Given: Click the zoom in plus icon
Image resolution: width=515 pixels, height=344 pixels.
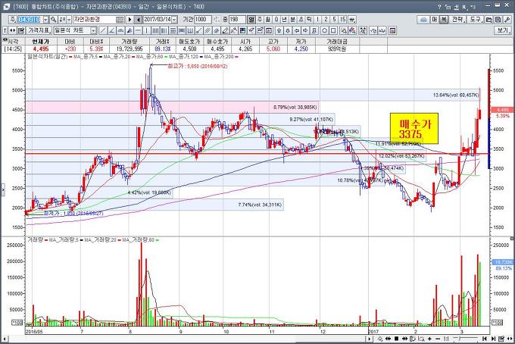Looking at the screenshot, I should [x=429, y=339].
